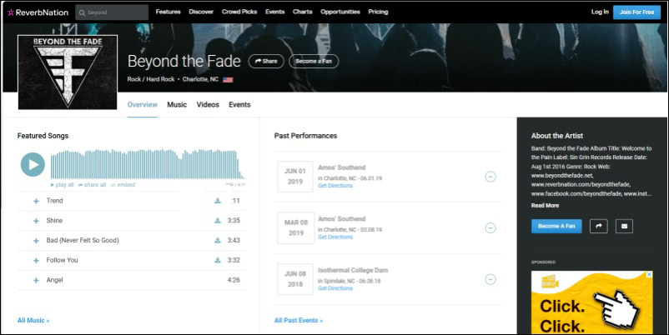Add the song Trend with its plus icon
669x335 pixels.
36,201
